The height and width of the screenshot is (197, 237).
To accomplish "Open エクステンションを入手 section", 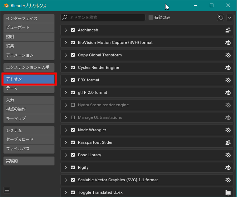I will tap(29, 67).
